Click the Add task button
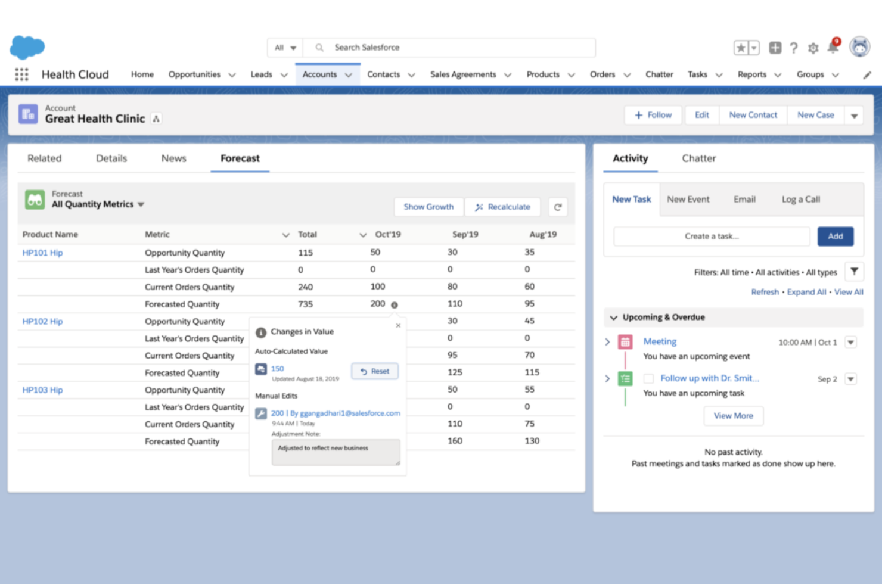This screenshot has width=882, height=588. [x=836, y=237]
